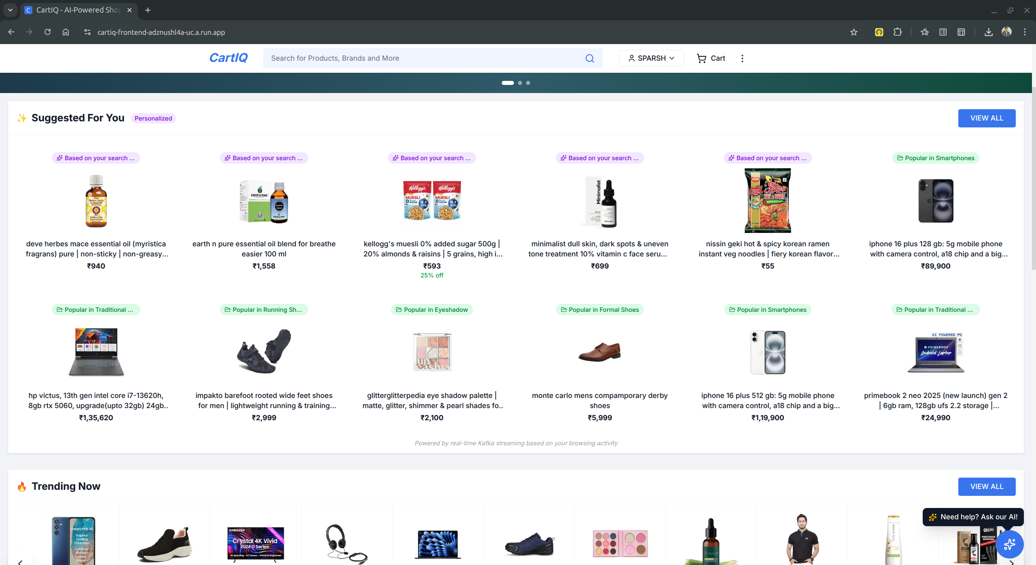The width and height of the screenshot is (1036, 565).
Task: Bookmark this page with the star icon
Action: pos(854,32)
